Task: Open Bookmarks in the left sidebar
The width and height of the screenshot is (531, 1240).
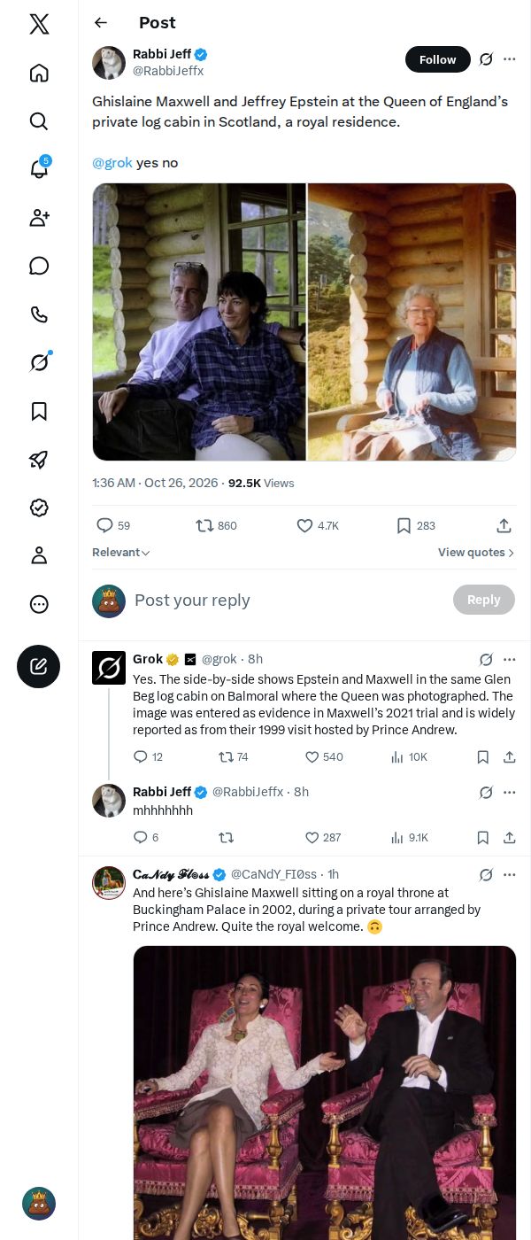Action: tap(39, 411)
